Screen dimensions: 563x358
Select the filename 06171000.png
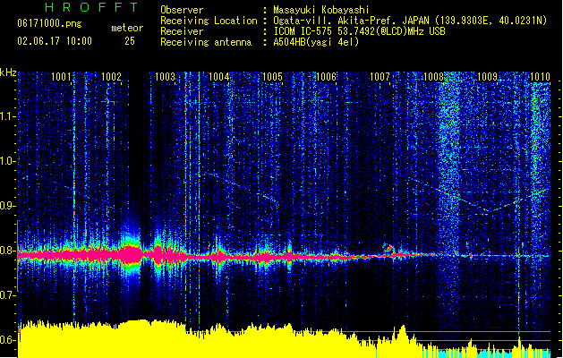click(49, 23)
